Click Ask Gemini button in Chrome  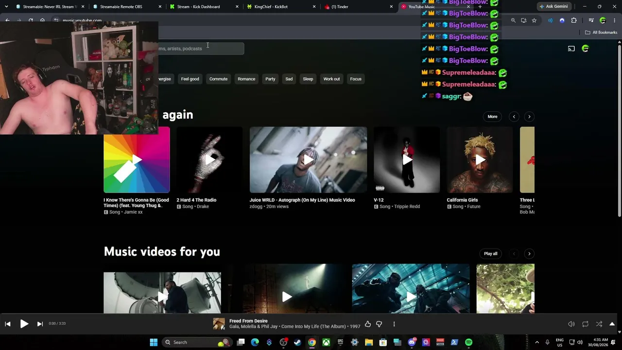553,6
